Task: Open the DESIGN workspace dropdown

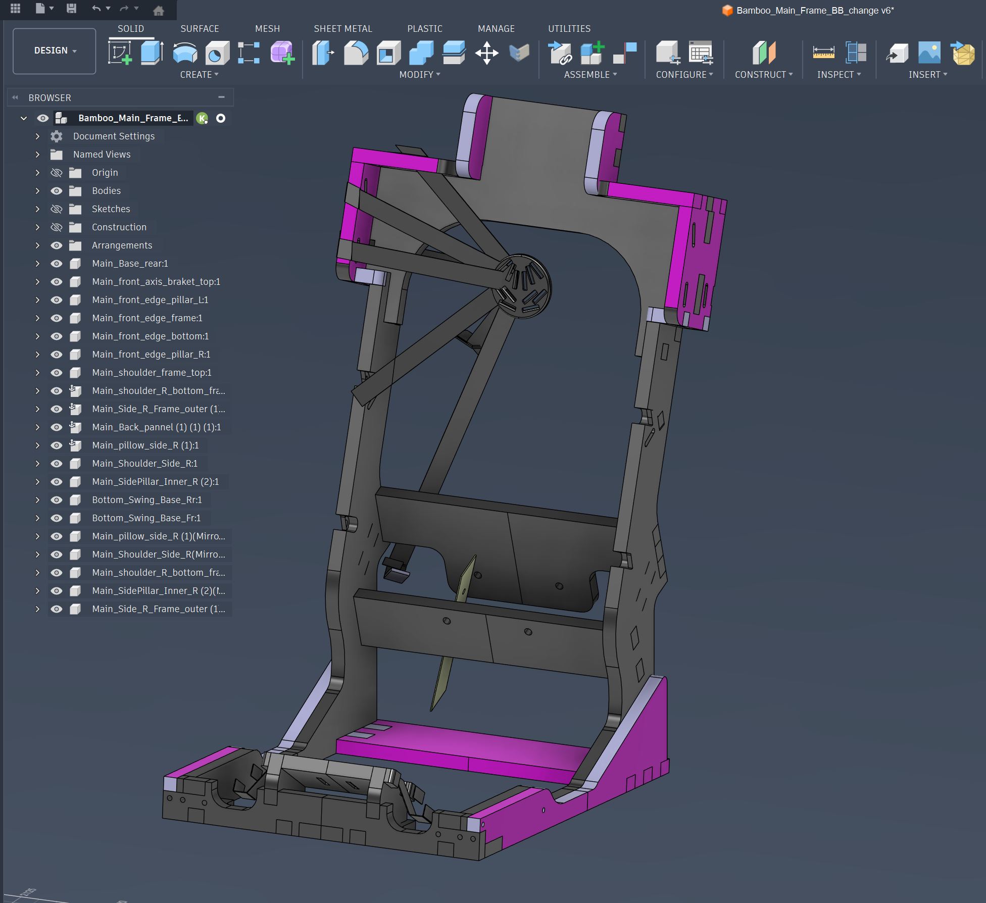Action: 55,51
